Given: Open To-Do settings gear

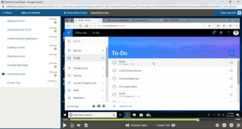Looking at the screenshot, I should coord(221,33).
